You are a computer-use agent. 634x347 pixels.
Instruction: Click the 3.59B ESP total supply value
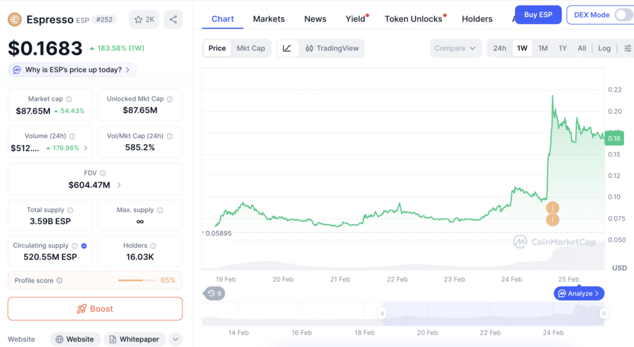(50, 221)
